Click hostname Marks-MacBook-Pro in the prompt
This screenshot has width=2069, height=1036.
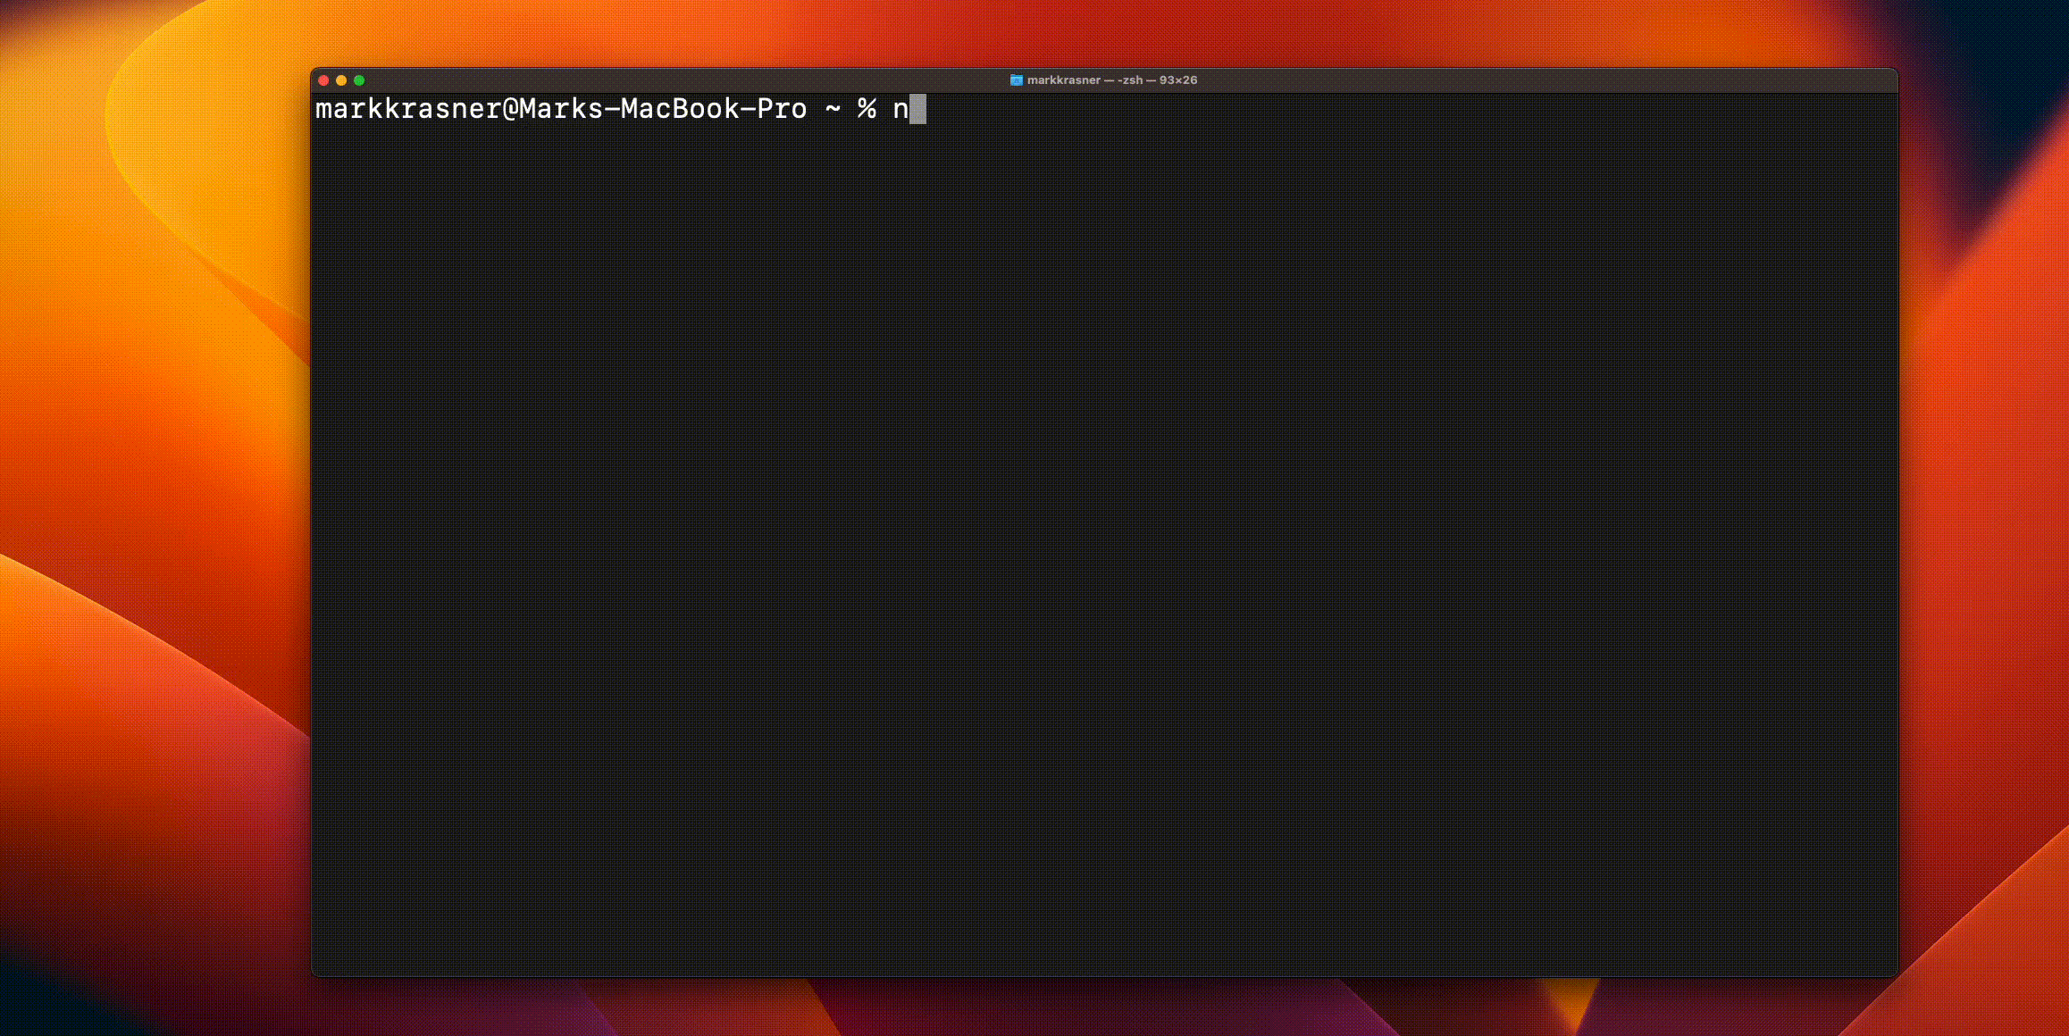pyautogui.click(x=663, y=109)
